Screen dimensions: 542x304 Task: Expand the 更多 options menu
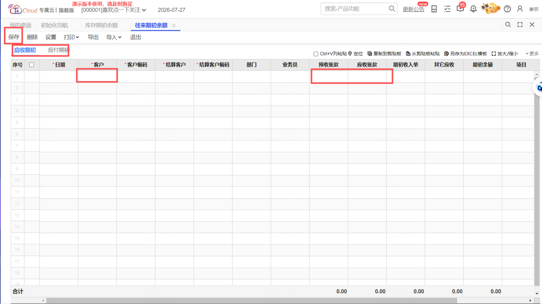click(532, 54)
